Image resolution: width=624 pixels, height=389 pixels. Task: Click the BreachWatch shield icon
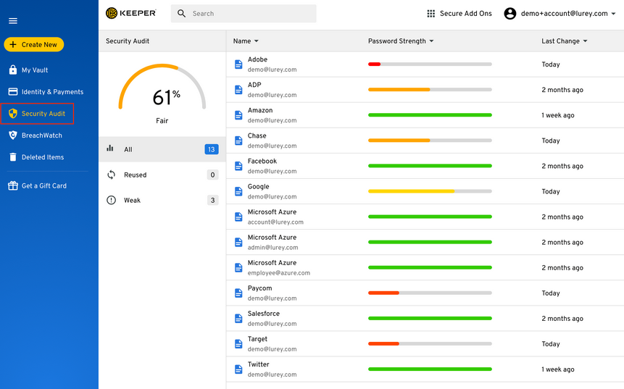click(x=13, y=135)
